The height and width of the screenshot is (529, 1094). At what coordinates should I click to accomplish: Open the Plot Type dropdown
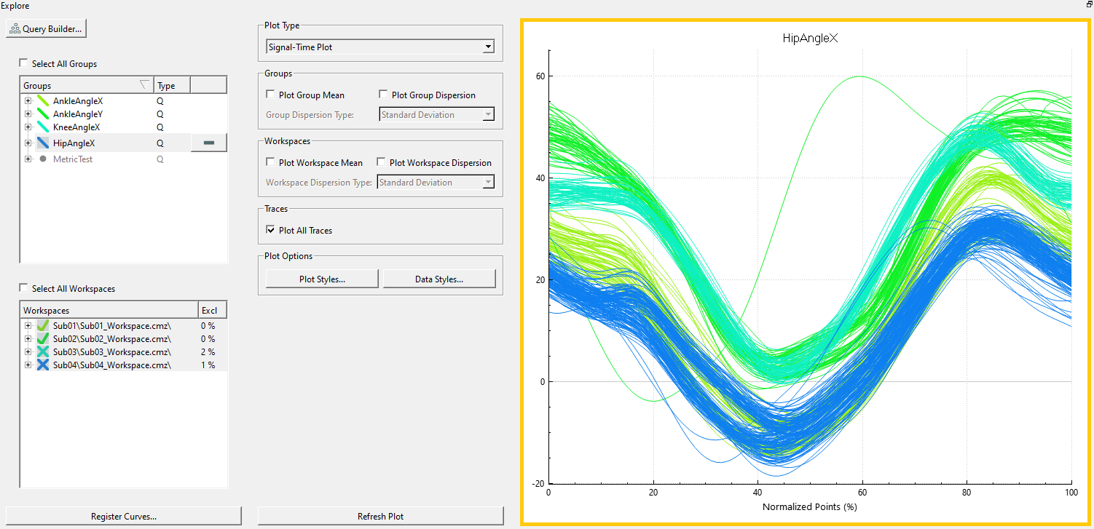[380, 47]
